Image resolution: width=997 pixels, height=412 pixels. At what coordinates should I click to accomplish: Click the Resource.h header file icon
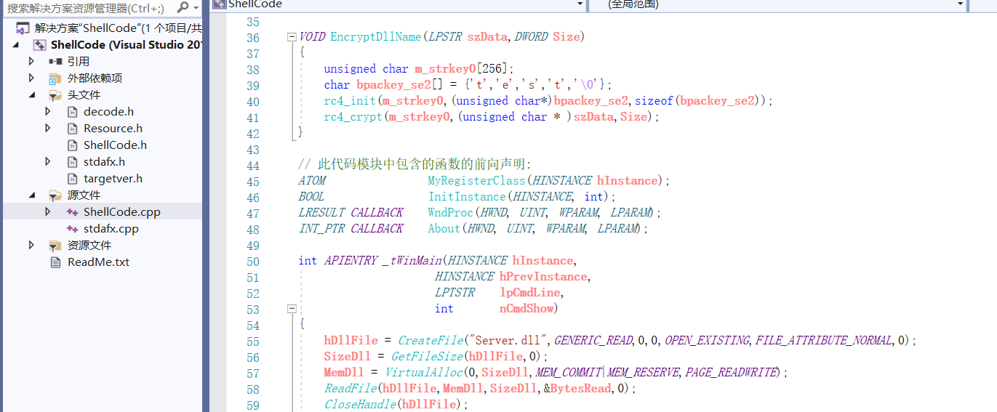point(72,129)
